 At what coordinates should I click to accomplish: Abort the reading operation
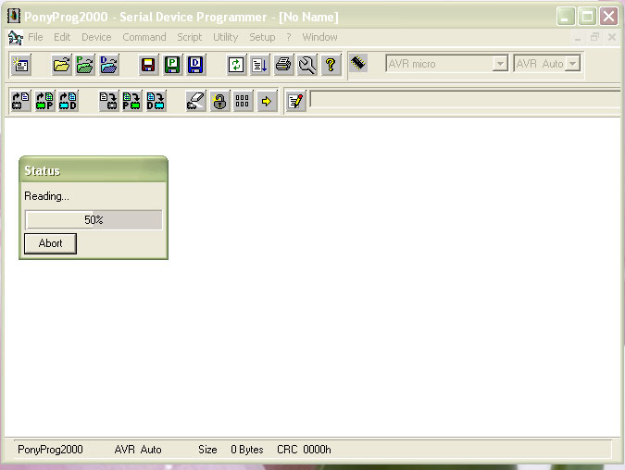tap(50, 243)
